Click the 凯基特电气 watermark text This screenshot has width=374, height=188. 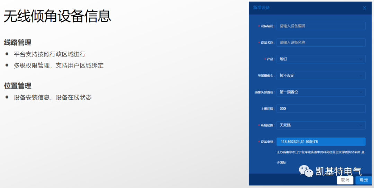tap(339, 171)
